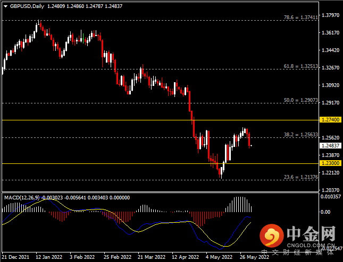Viewport: 343px width, 262px height.
Task: Click the small green candlestick near February
Action: [83, 38]
